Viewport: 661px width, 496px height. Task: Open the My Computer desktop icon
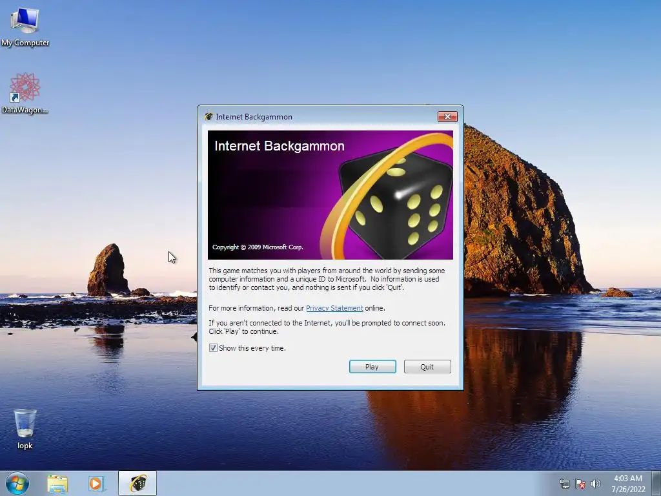(25, 26)
